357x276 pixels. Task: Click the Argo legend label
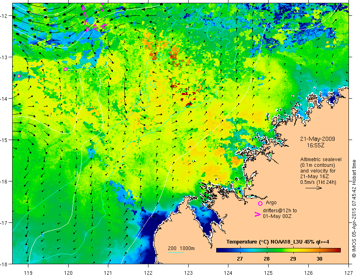(271, 203)
